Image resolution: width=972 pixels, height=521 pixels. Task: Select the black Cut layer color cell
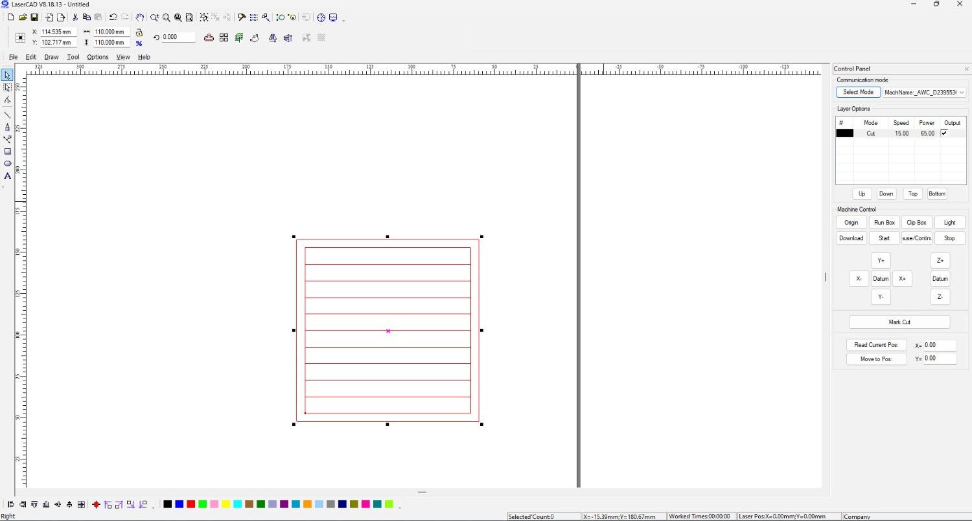pos(844,133)
